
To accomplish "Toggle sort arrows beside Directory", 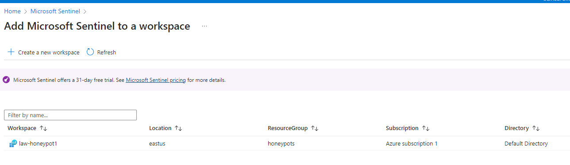I will click(x=535, y=128).
